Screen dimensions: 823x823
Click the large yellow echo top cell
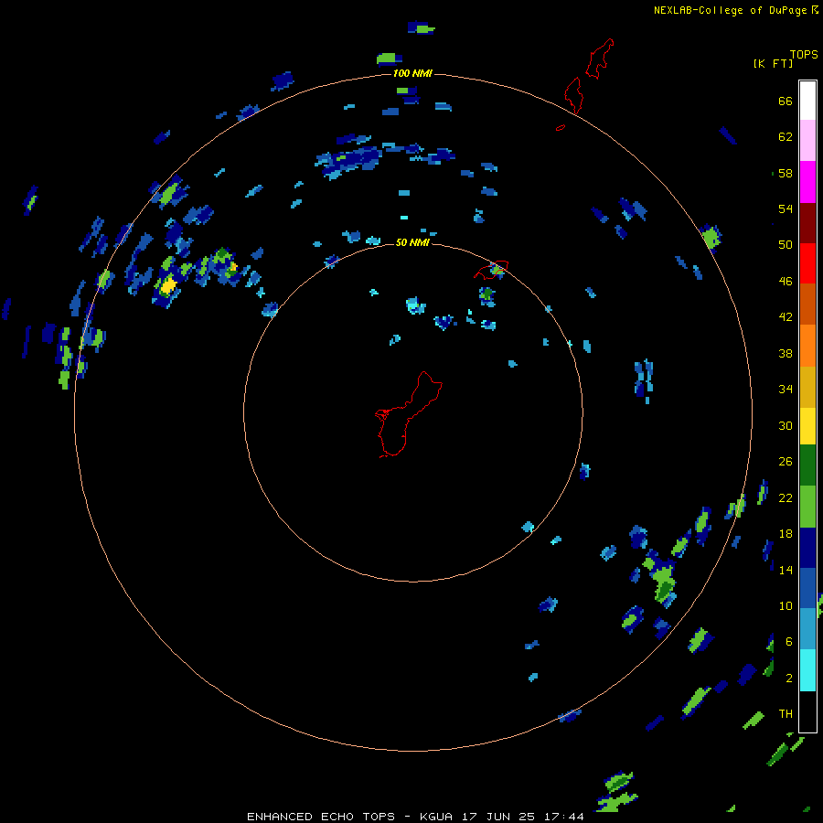(x=168, y=286)
